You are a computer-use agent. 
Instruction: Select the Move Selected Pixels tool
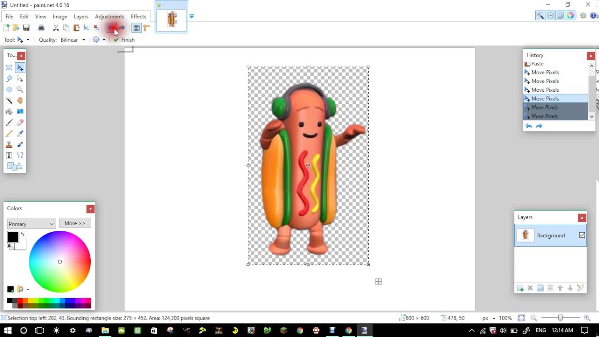click(x=20, y=68)
